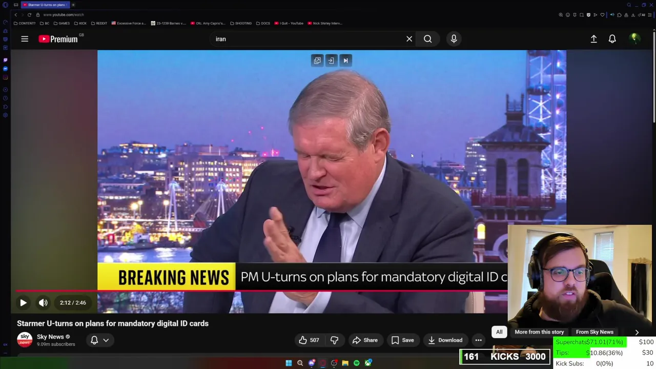Screen dimensions: 656x369
Task: Open the CONTENT? bookmarks folder
Action: (x=25, y=23)
